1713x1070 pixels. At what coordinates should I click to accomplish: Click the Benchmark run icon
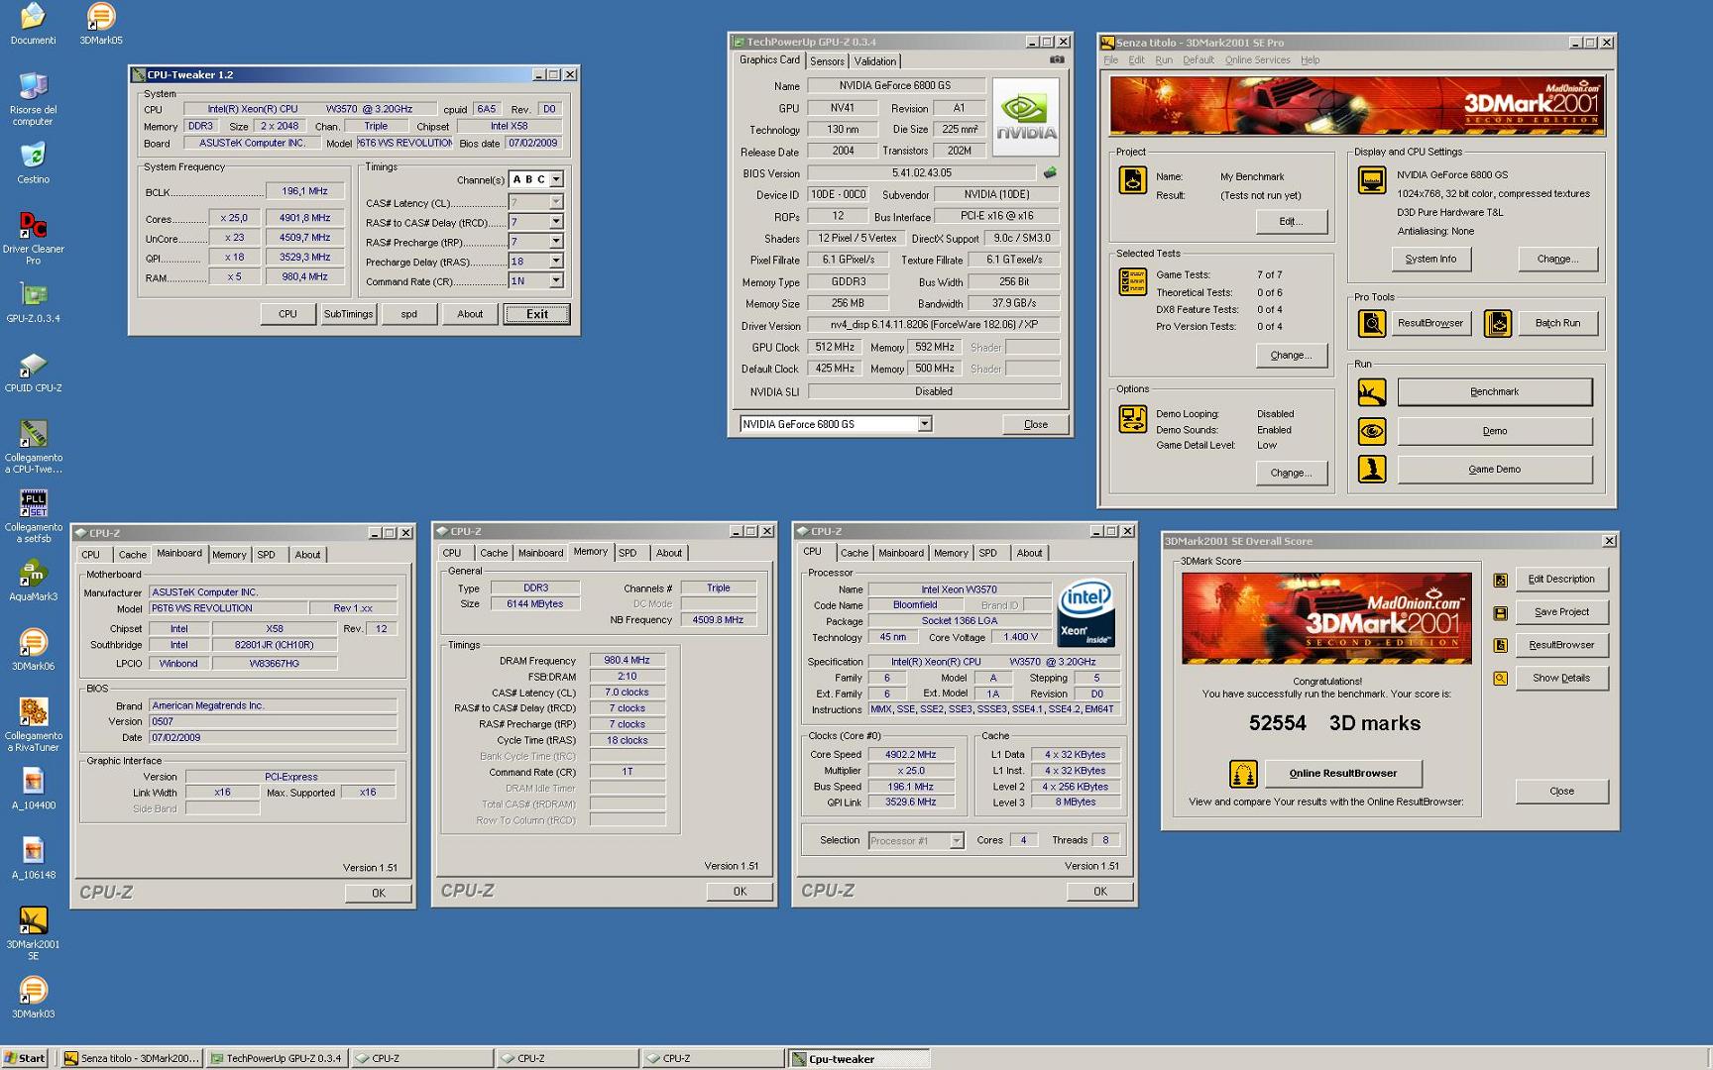[x=1372, y=392]
